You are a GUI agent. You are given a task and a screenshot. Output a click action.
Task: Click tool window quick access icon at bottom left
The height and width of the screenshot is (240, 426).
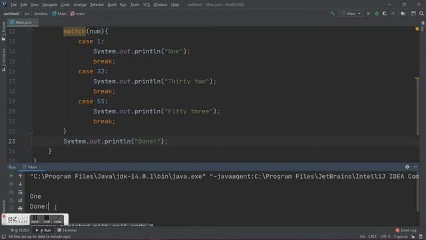[x=3, y=237]
